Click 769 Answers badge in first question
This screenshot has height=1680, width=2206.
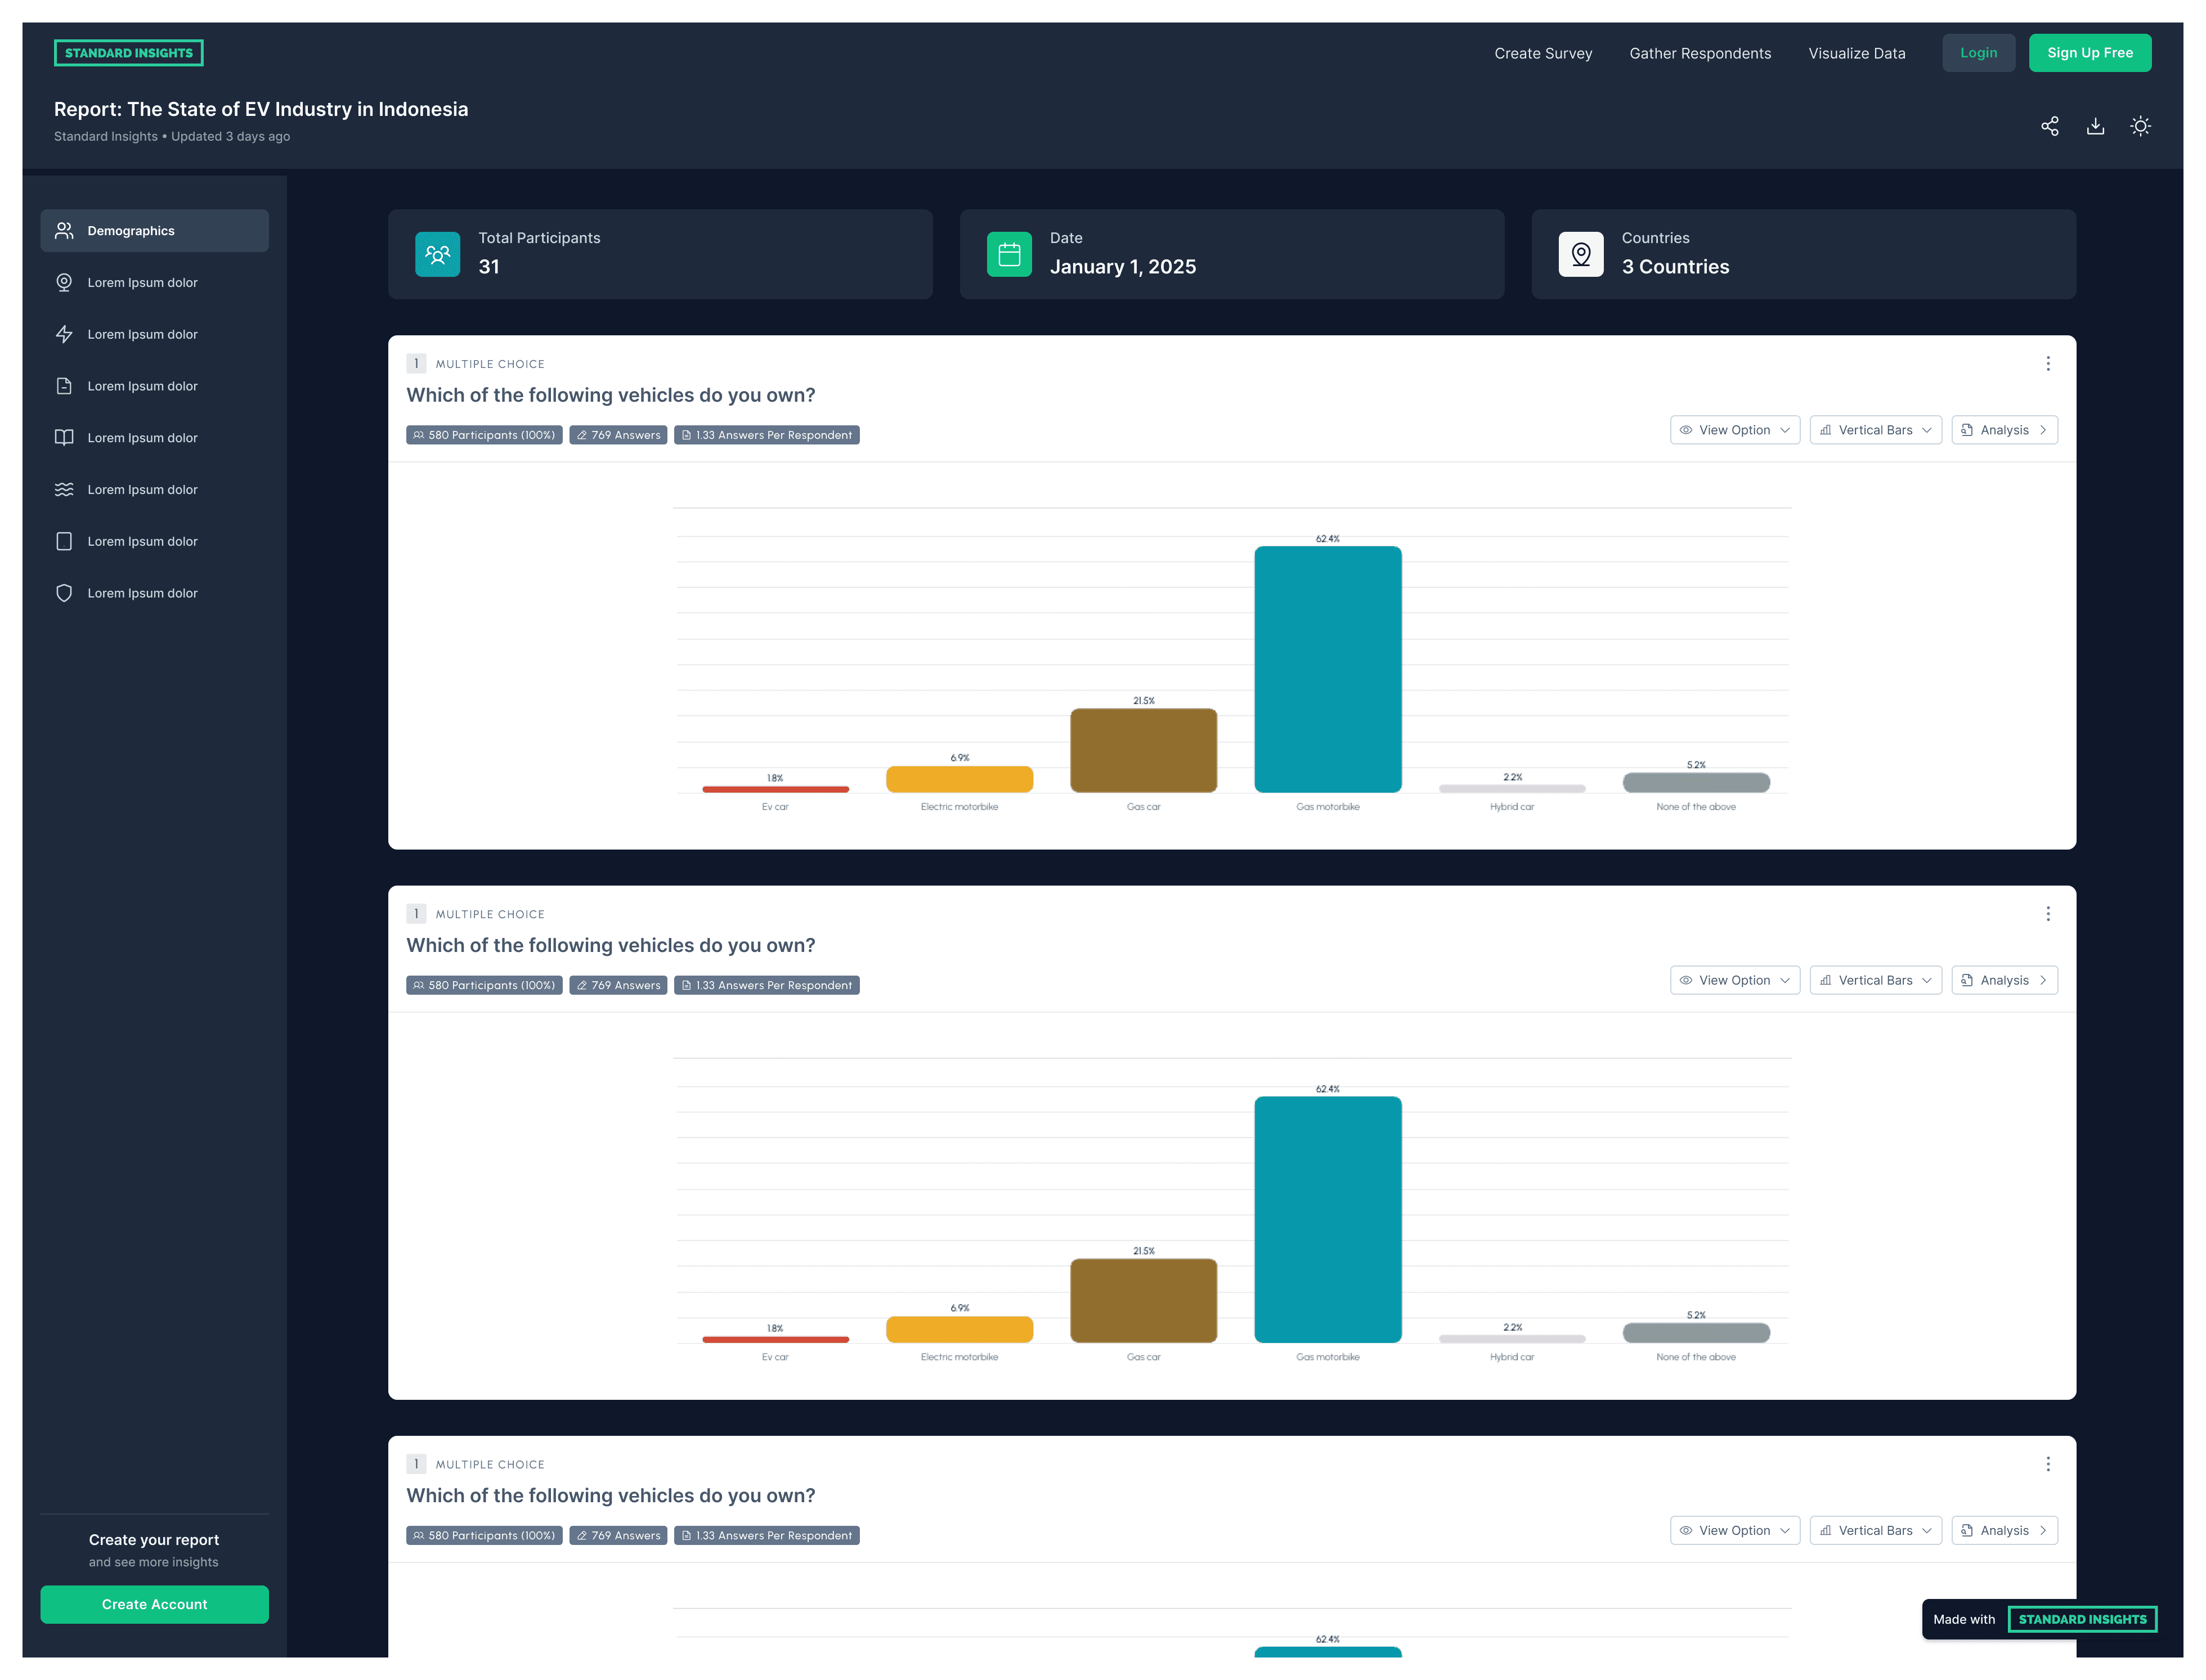[x=618, y=435]
